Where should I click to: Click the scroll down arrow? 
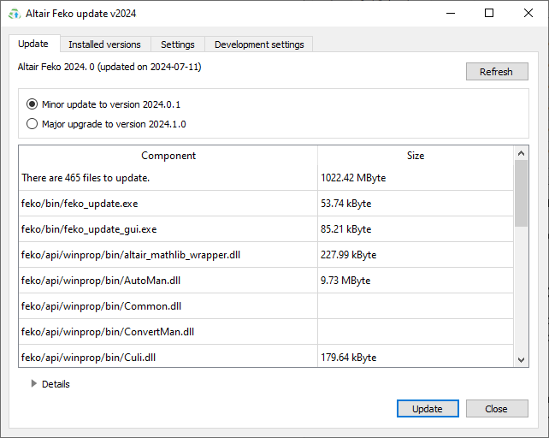coord(522,360)
